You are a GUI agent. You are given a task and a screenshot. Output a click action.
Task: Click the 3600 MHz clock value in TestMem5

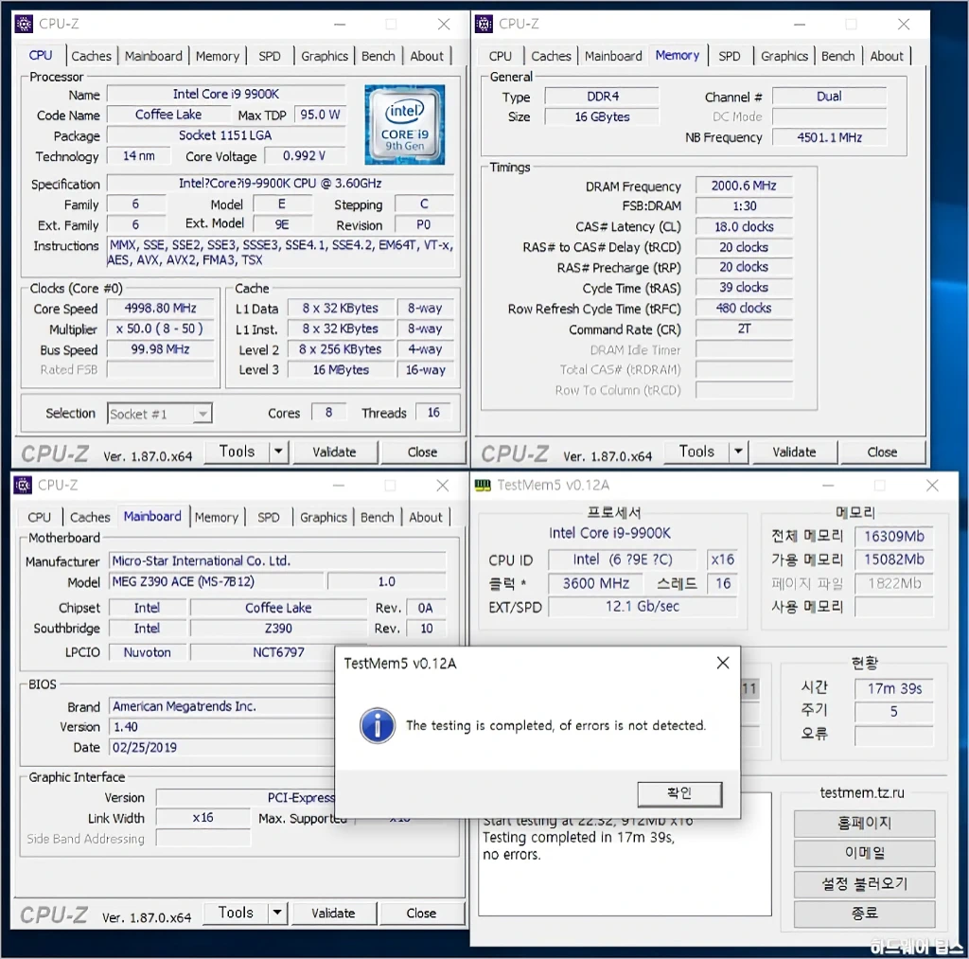pyautogui.click(x=595, y=583)
